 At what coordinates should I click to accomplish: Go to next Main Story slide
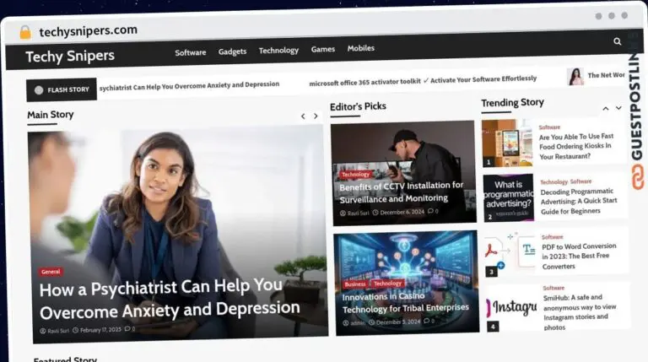[318, 116]
